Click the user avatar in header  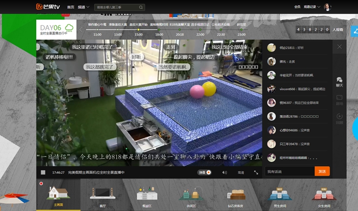click(x=327, y=7)
